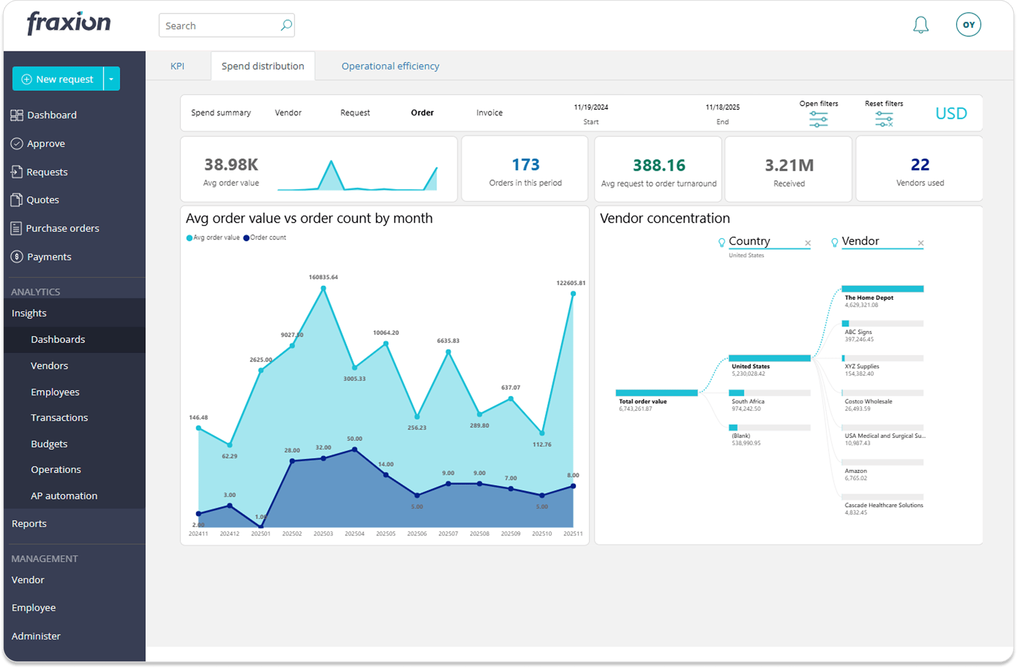Open Purchase orders from the sidebar
Screen dimensions: 1017x668
coord(63,228)
